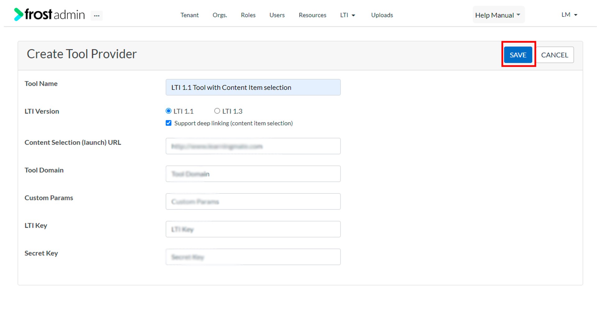Click the Secret Key label
Screen dimensions: 597x336
click(41, 253)
